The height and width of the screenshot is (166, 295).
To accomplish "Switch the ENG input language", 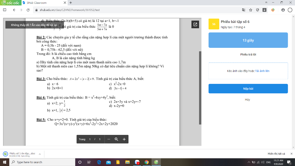I will [x=268, y=162].
